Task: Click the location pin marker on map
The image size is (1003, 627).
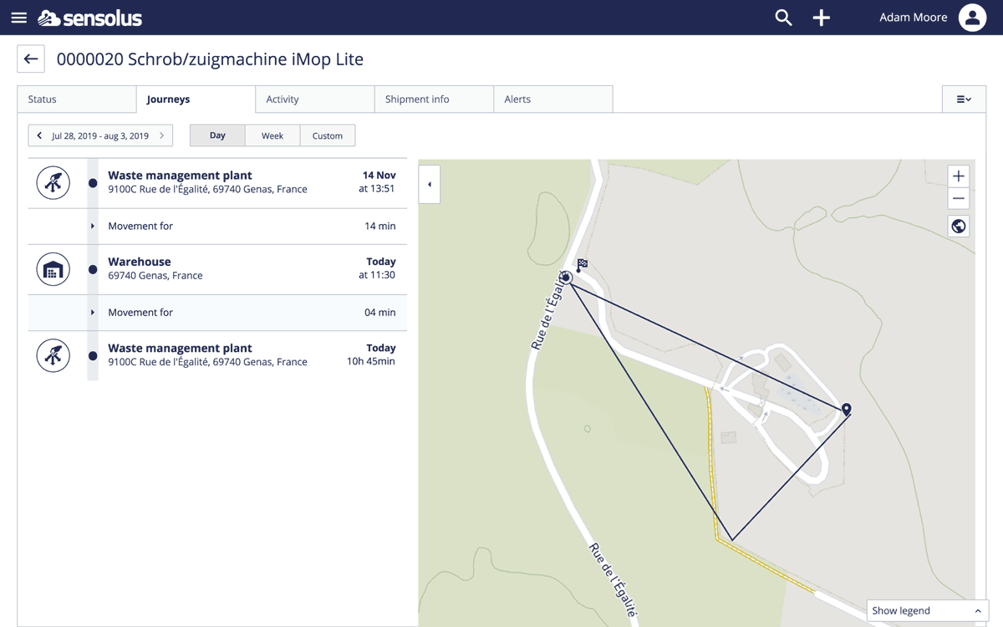Action: coord(847,410)
